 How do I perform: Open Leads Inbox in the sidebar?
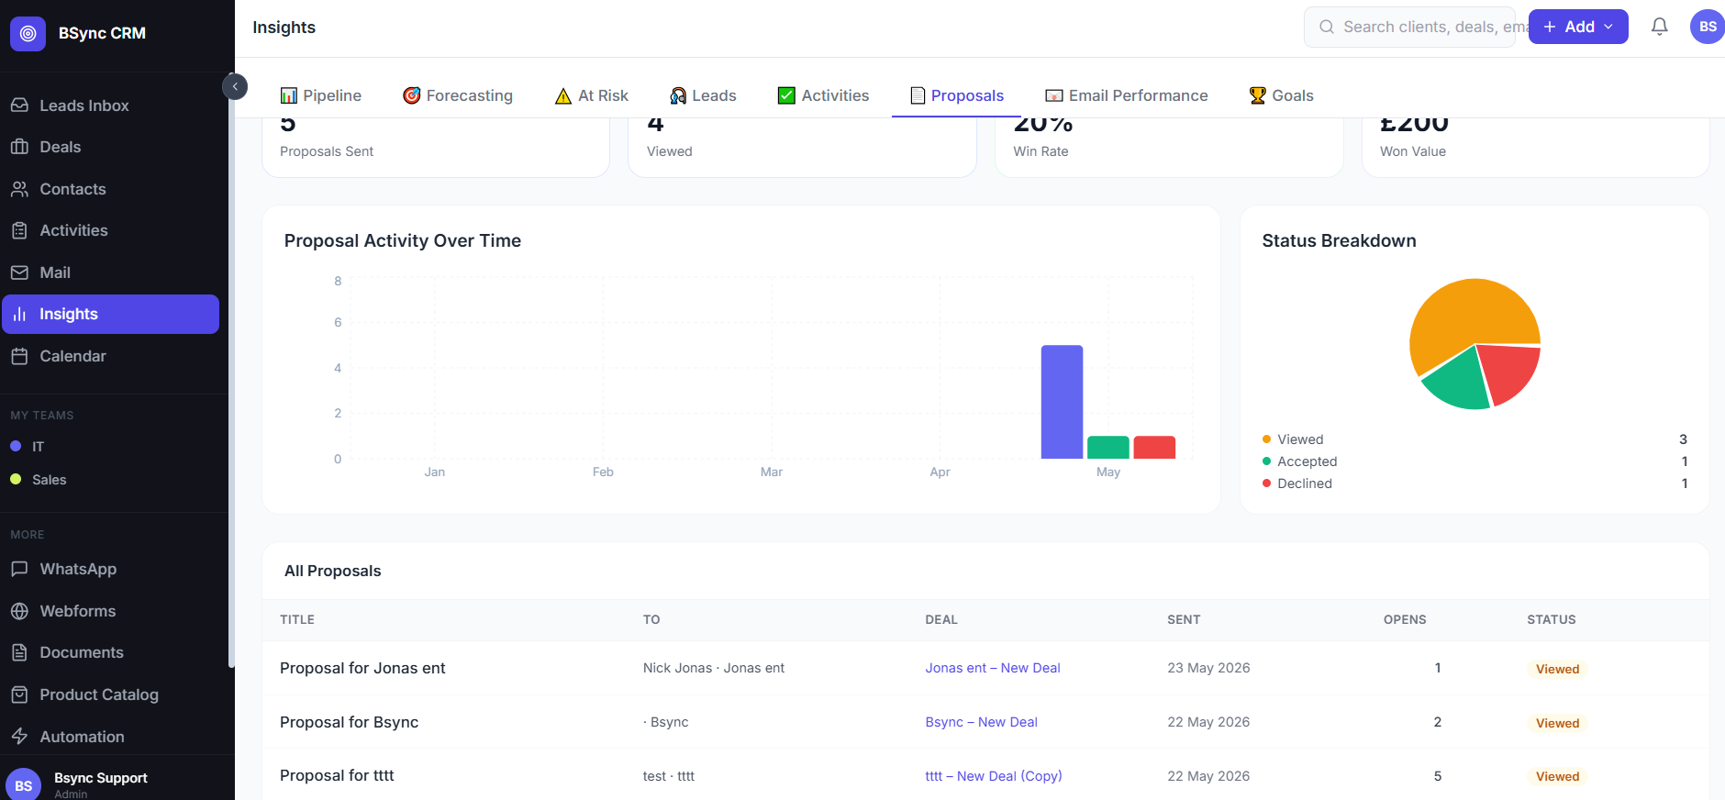click(110, 106)
